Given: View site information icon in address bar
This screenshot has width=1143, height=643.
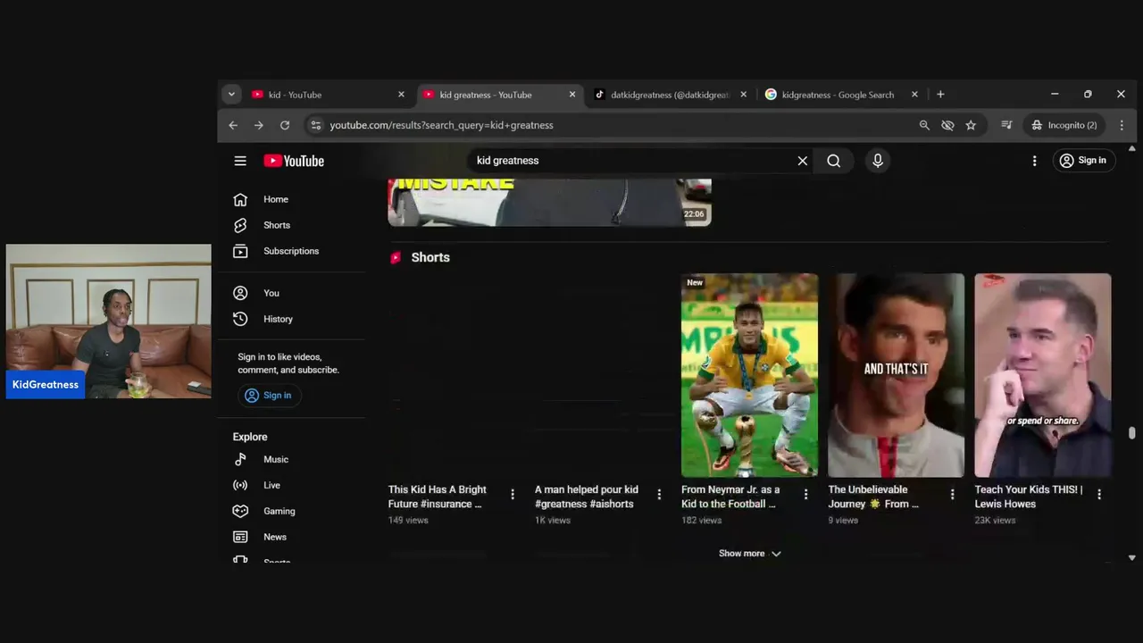Looking at the screenshot, I should tap(315, 126).
